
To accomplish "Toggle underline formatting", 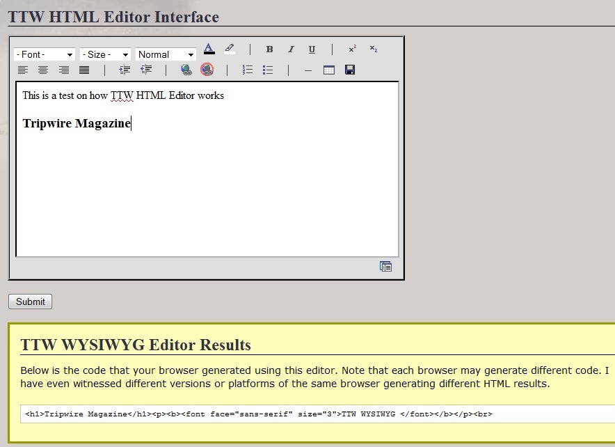I will point(312,49).
